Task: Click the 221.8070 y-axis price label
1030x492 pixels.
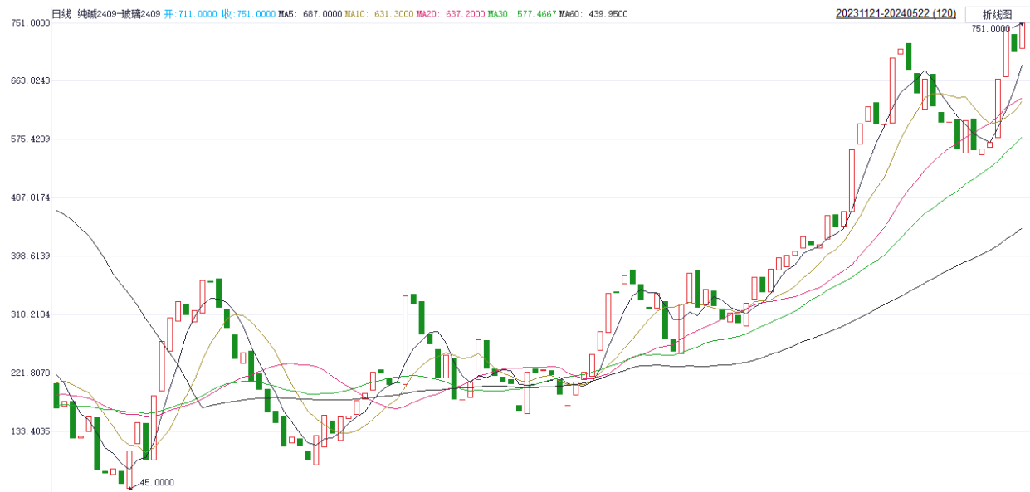Action: coord(27,373)
